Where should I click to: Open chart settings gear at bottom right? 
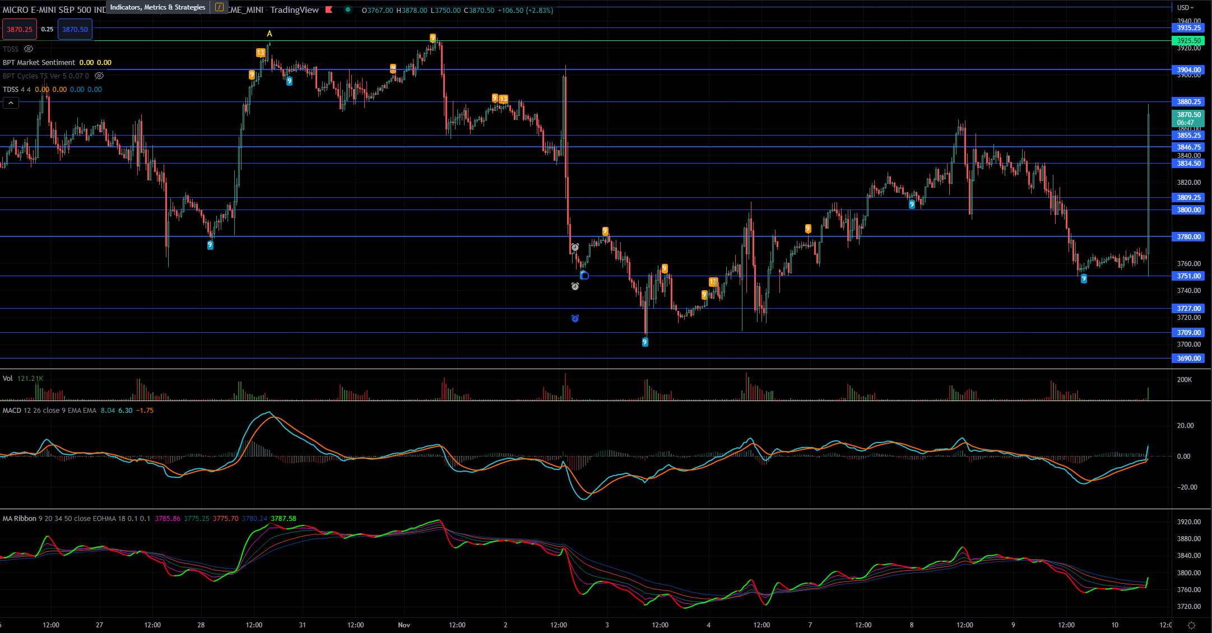point(1191,625)
